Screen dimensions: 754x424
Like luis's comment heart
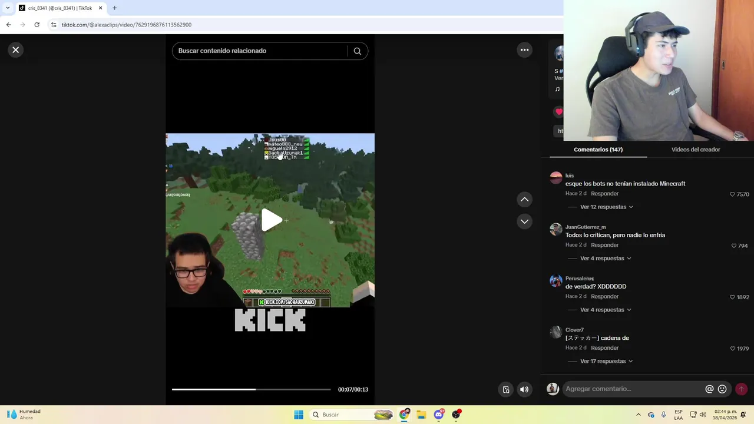pos(732,194)
